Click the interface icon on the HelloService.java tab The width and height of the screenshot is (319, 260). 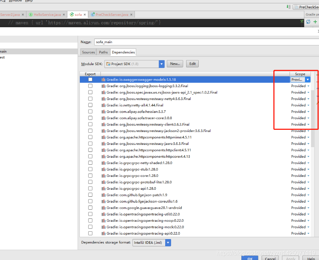click(x=31, y=14)
